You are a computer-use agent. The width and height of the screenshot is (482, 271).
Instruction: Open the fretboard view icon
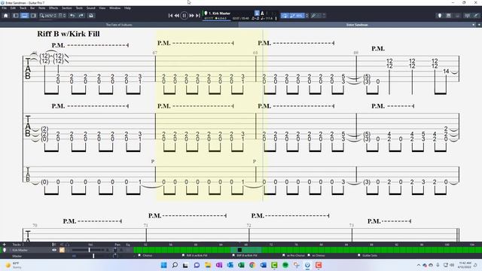449,16
